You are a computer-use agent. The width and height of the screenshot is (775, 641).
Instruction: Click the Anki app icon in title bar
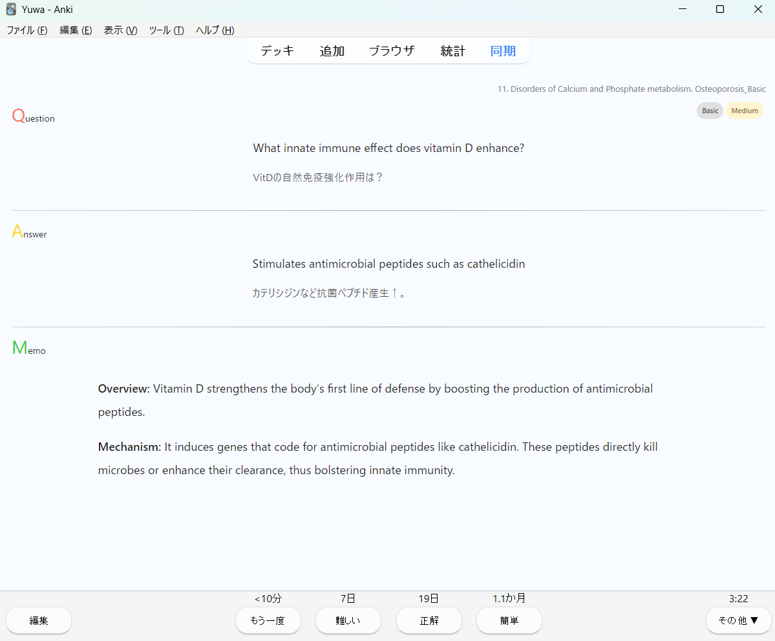pyautogui.click(x=11, y=10)
